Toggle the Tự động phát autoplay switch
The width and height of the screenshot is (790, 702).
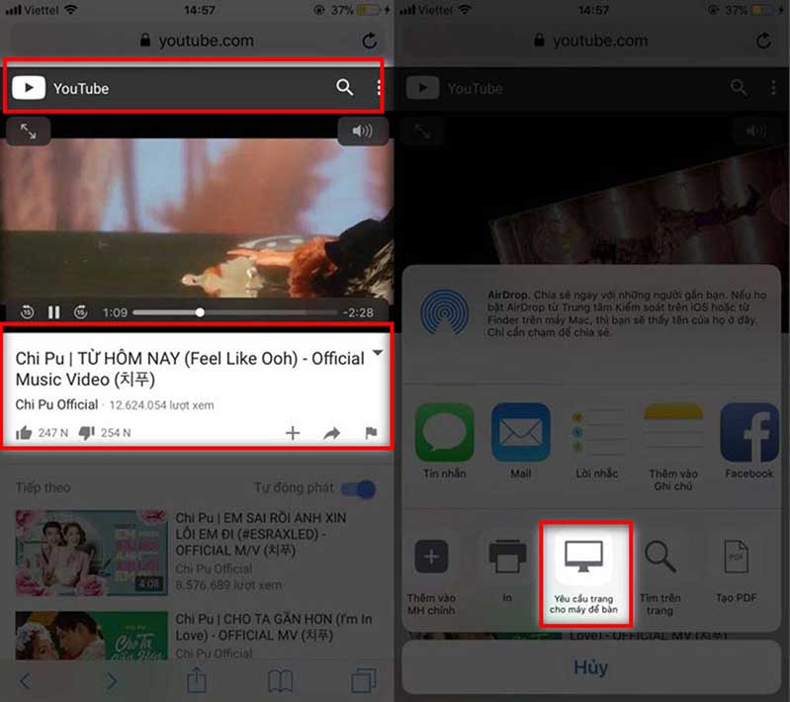pyautogui.click(x=358, y=488)
